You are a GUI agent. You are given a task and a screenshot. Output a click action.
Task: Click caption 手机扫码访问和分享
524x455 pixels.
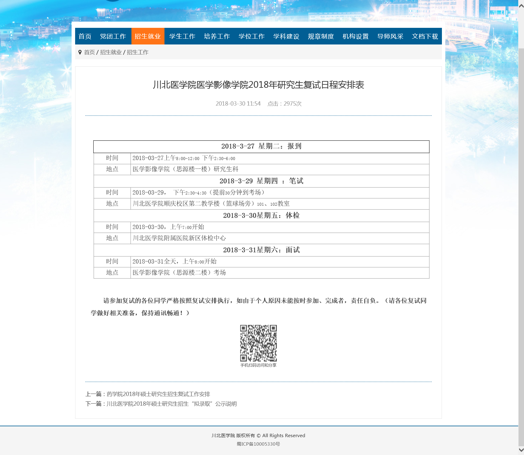pyautogui.click(x=258, y=365)
